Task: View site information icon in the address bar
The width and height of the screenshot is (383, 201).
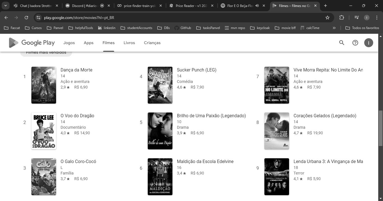Action: [x=39, y=18]
